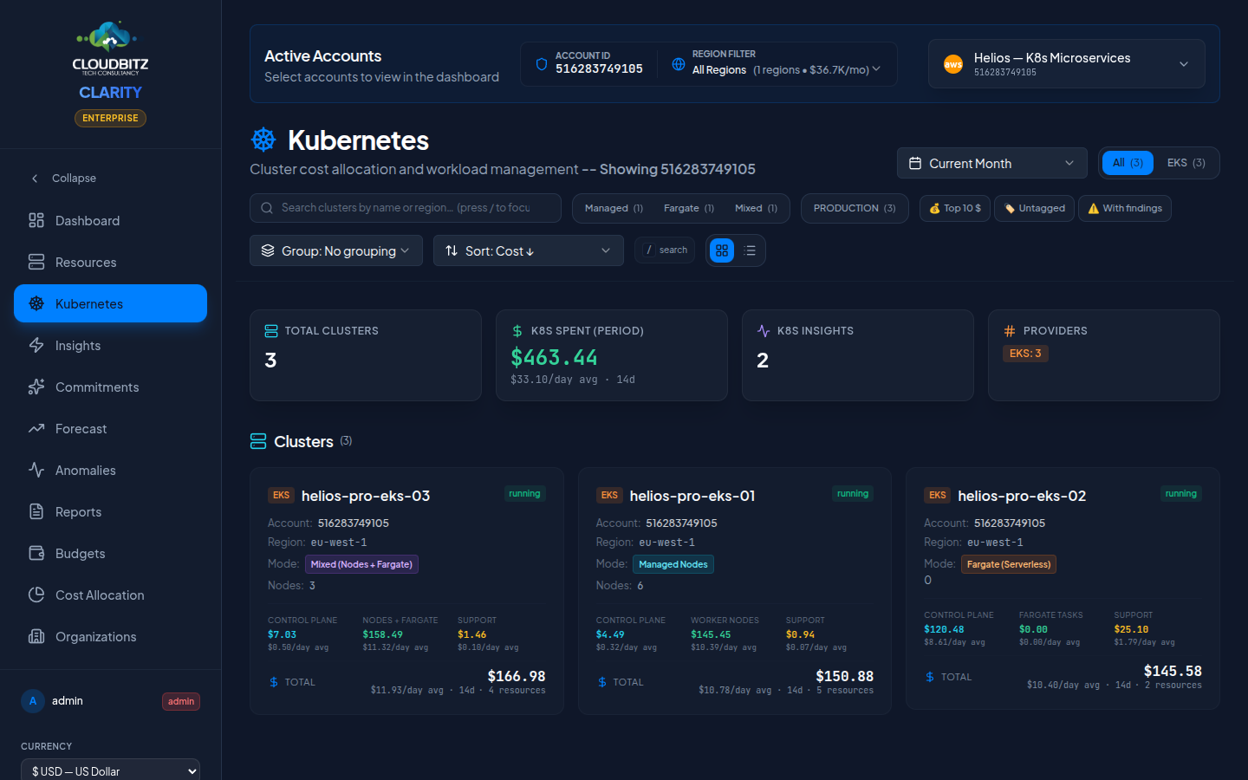Click the Anomalies pulse icon
The height and width of the screenshot is (780, 1248).
[x=36, y=470]
